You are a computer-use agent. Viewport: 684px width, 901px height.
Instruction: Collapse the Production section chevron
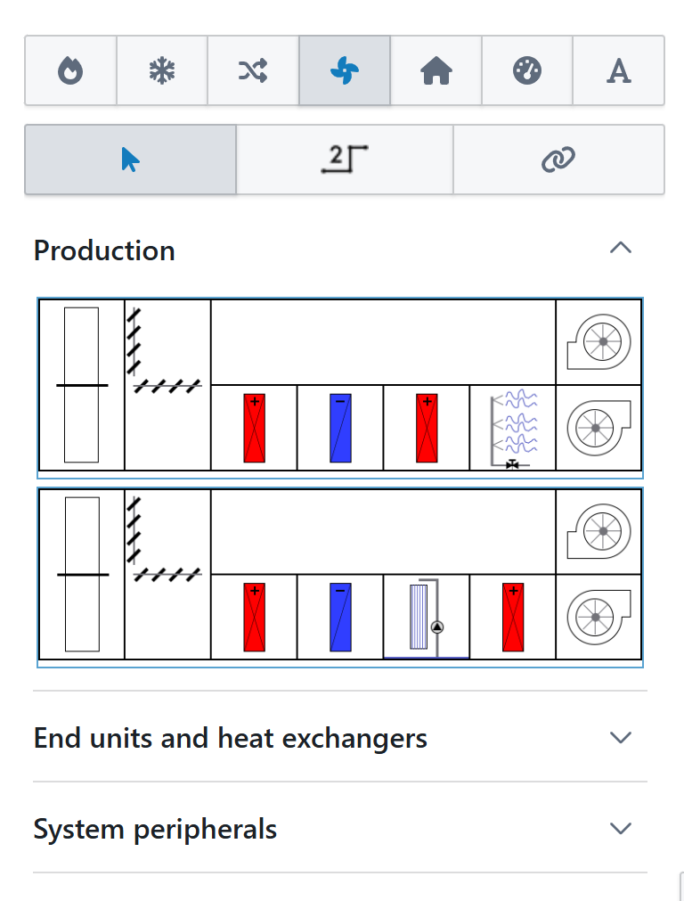pos(620,249)
